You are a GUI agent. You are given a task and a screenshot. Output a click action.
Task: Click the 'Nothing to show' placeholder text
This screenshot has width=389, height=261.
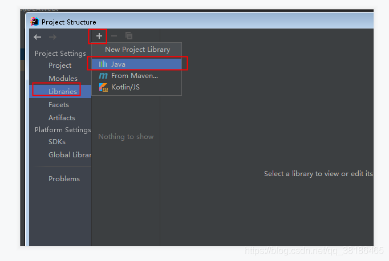click(126, 137)
